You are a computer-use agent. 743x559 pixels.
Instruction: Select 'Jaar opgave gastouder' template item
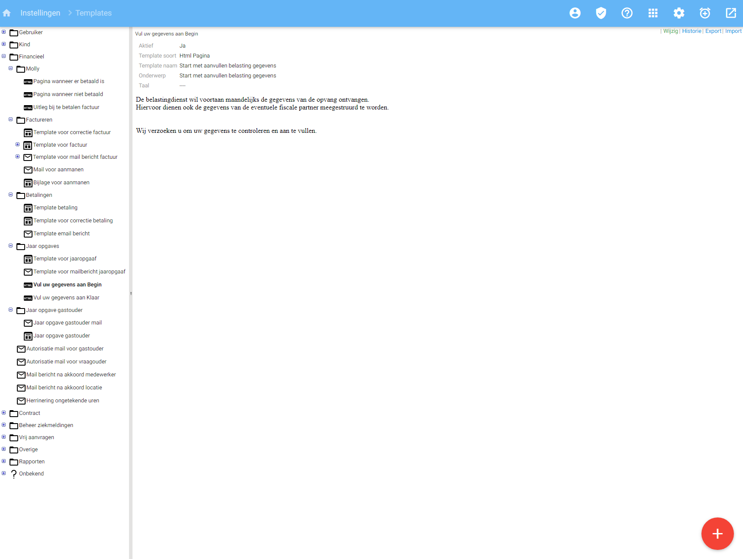[61, 336]
